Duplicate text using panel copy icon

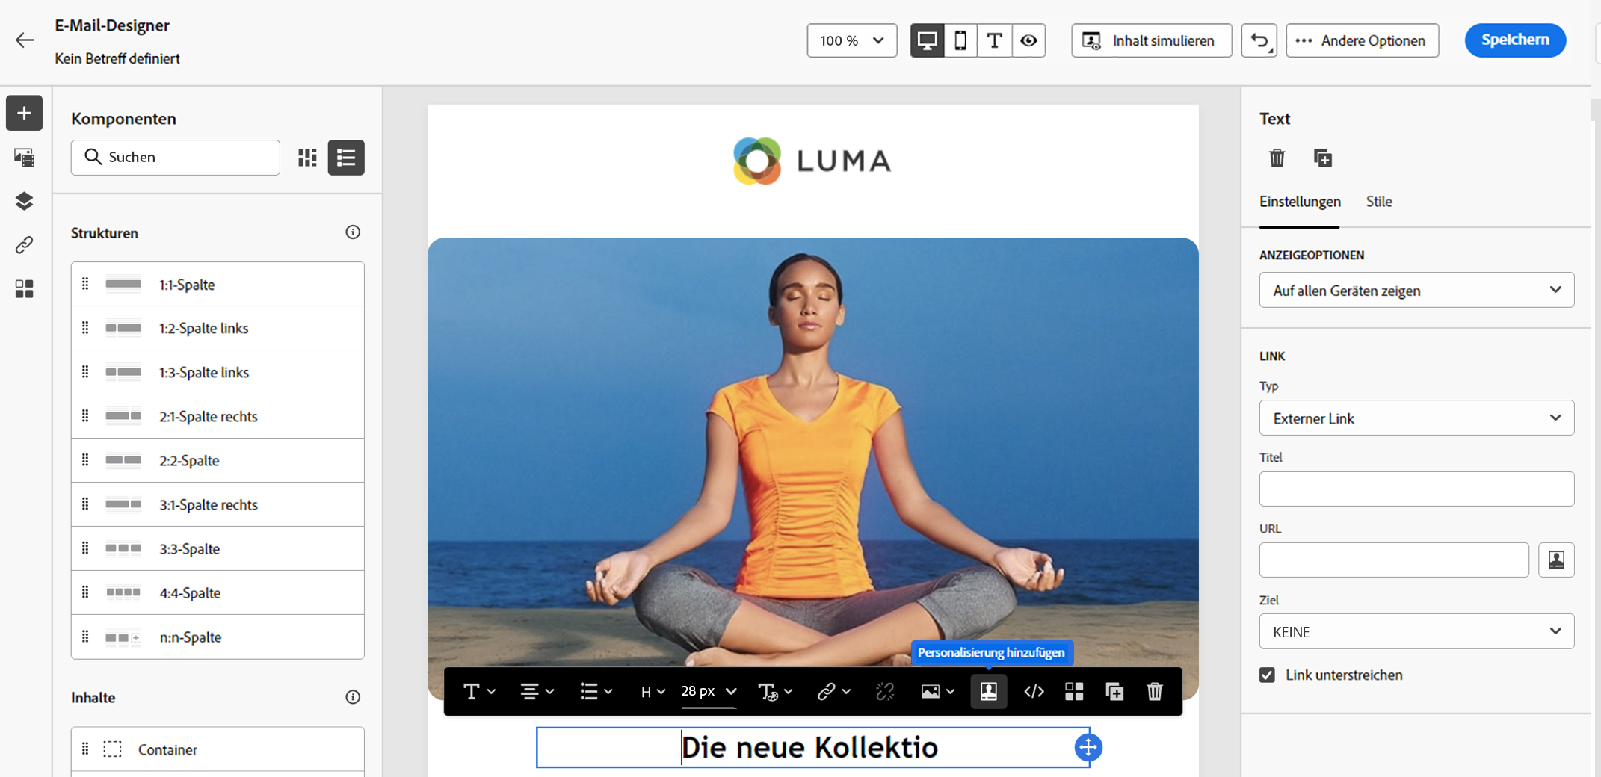click(1323, 158)
